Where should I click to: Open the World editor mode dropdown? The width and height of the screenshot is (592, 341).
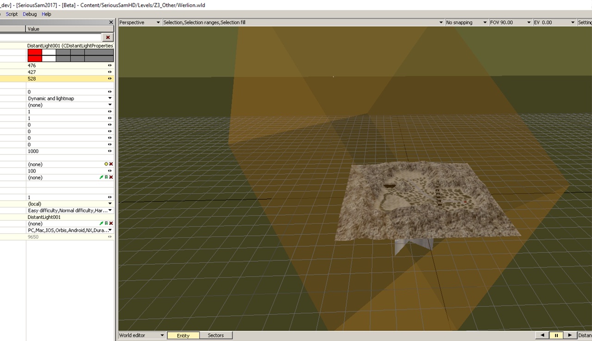click(142, 335)
